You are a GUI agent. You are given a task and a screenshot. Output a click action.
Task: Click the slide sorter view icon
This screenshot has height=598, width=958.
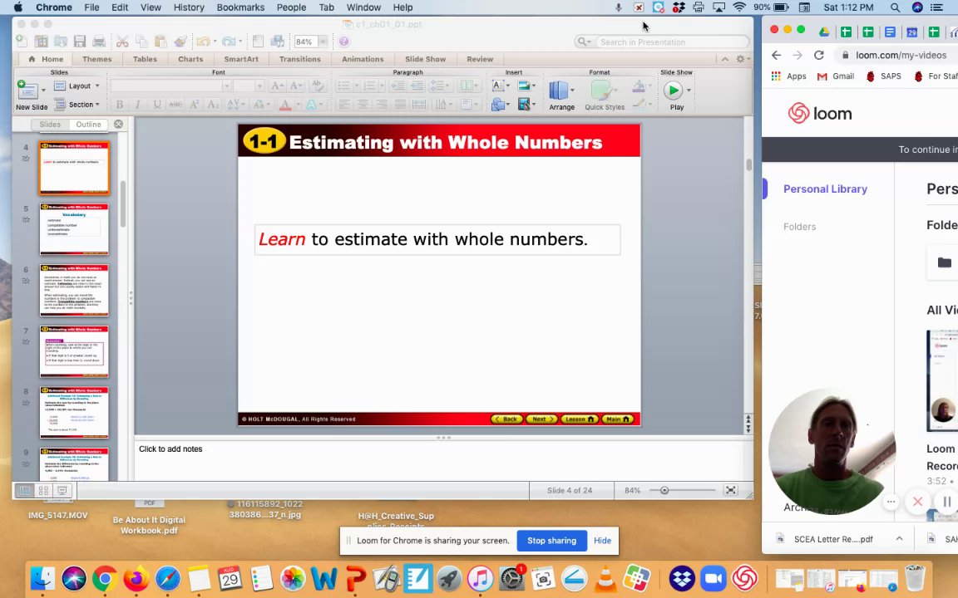pyautogui.click(x=43, y=490)
